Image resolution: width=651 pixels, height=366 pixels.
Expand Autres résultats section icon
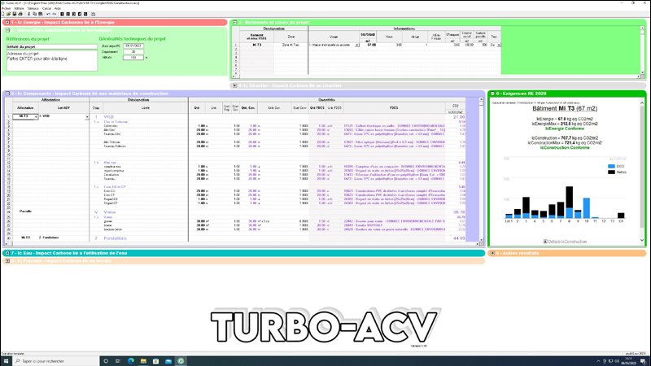coord(492,254)
